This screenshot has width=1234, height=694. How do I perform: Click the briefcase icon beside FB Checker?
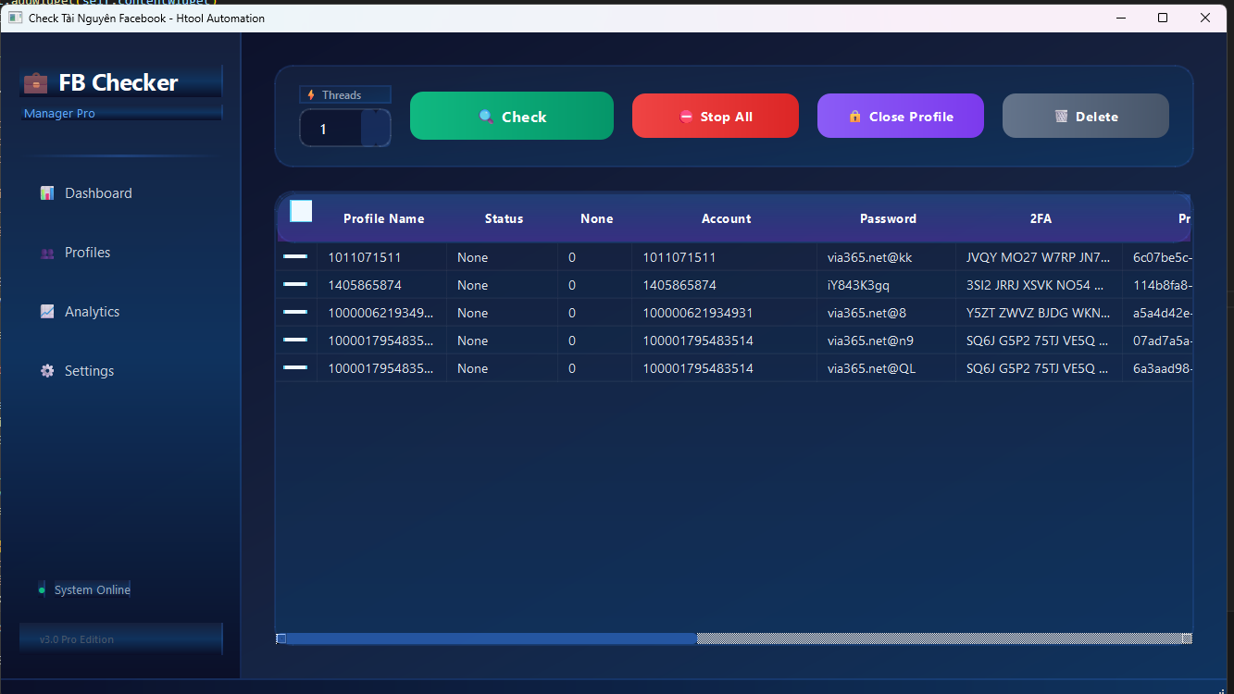35,82
